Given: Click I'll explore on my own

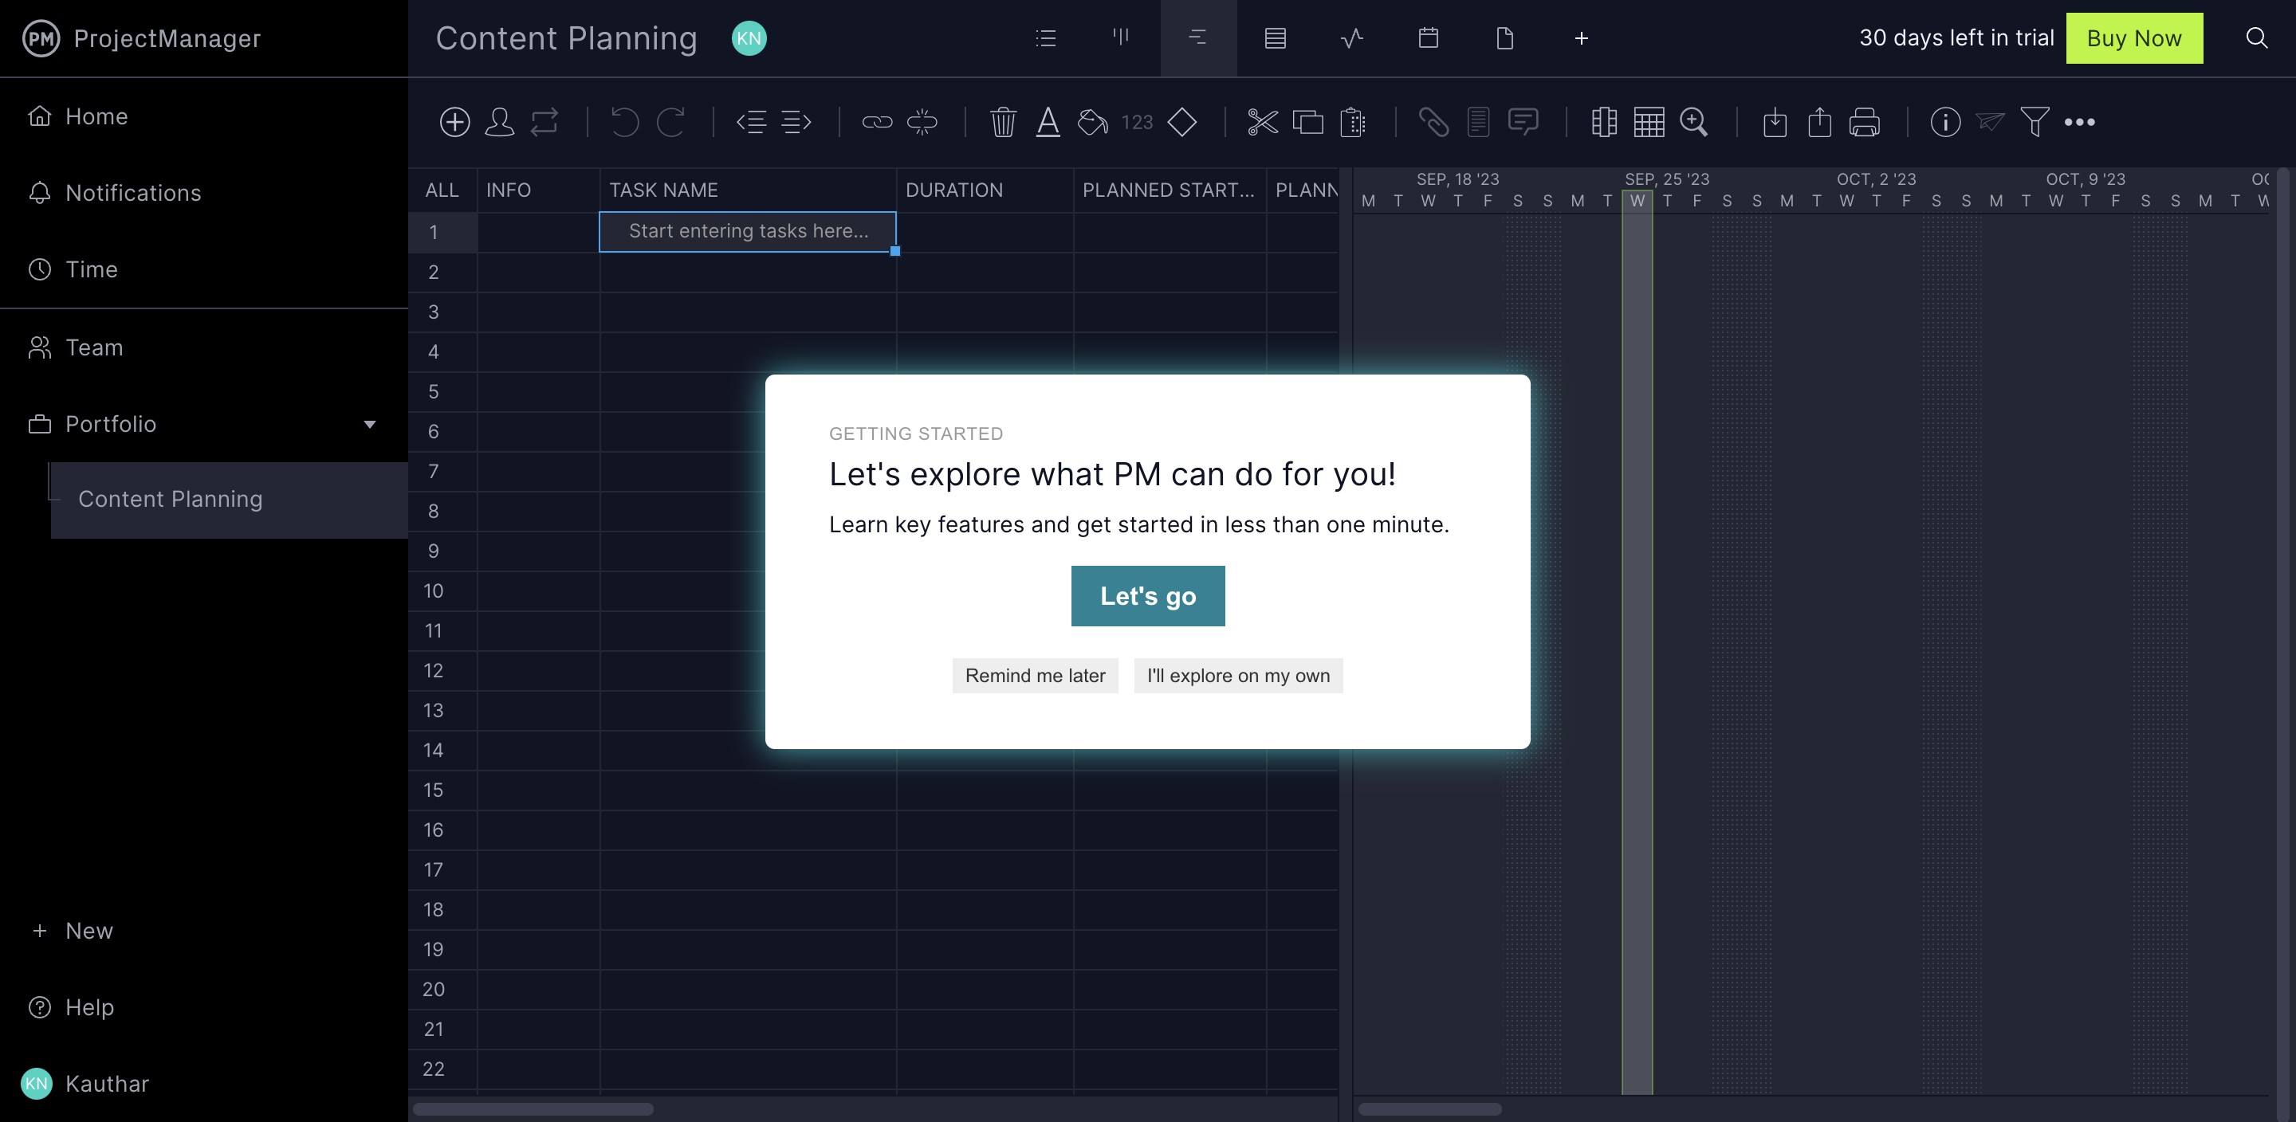Looking at the screenshot, I should 1237,676.
